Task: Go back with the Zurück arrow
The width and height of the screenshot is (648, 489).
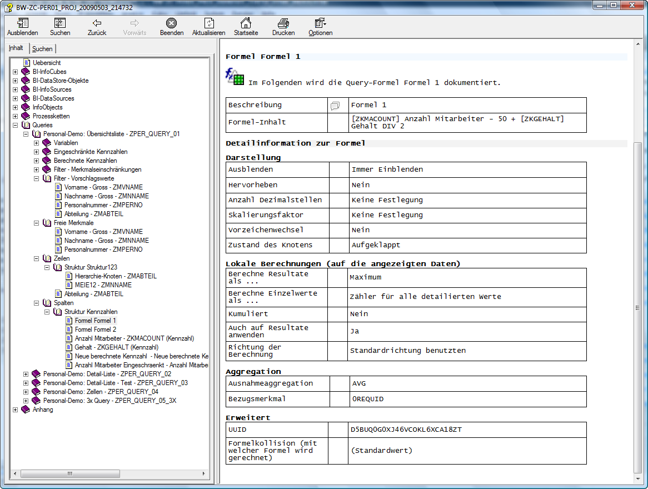Action: [x=97, y=23]
